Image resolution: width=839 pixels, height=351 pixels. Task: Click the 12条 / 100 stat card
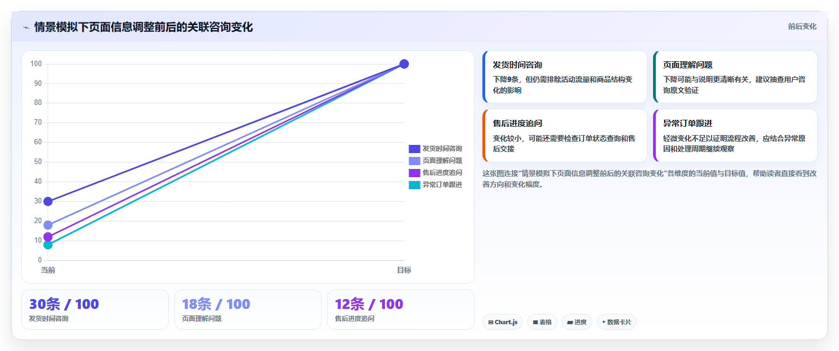click(x=401, y=309)
